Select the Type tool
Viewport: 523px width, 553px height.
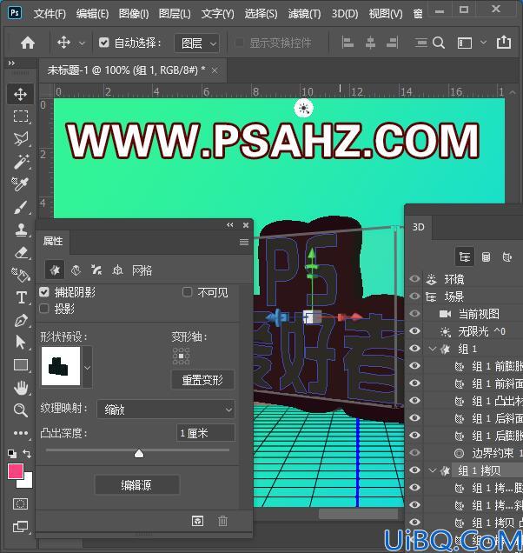point(21,297)
